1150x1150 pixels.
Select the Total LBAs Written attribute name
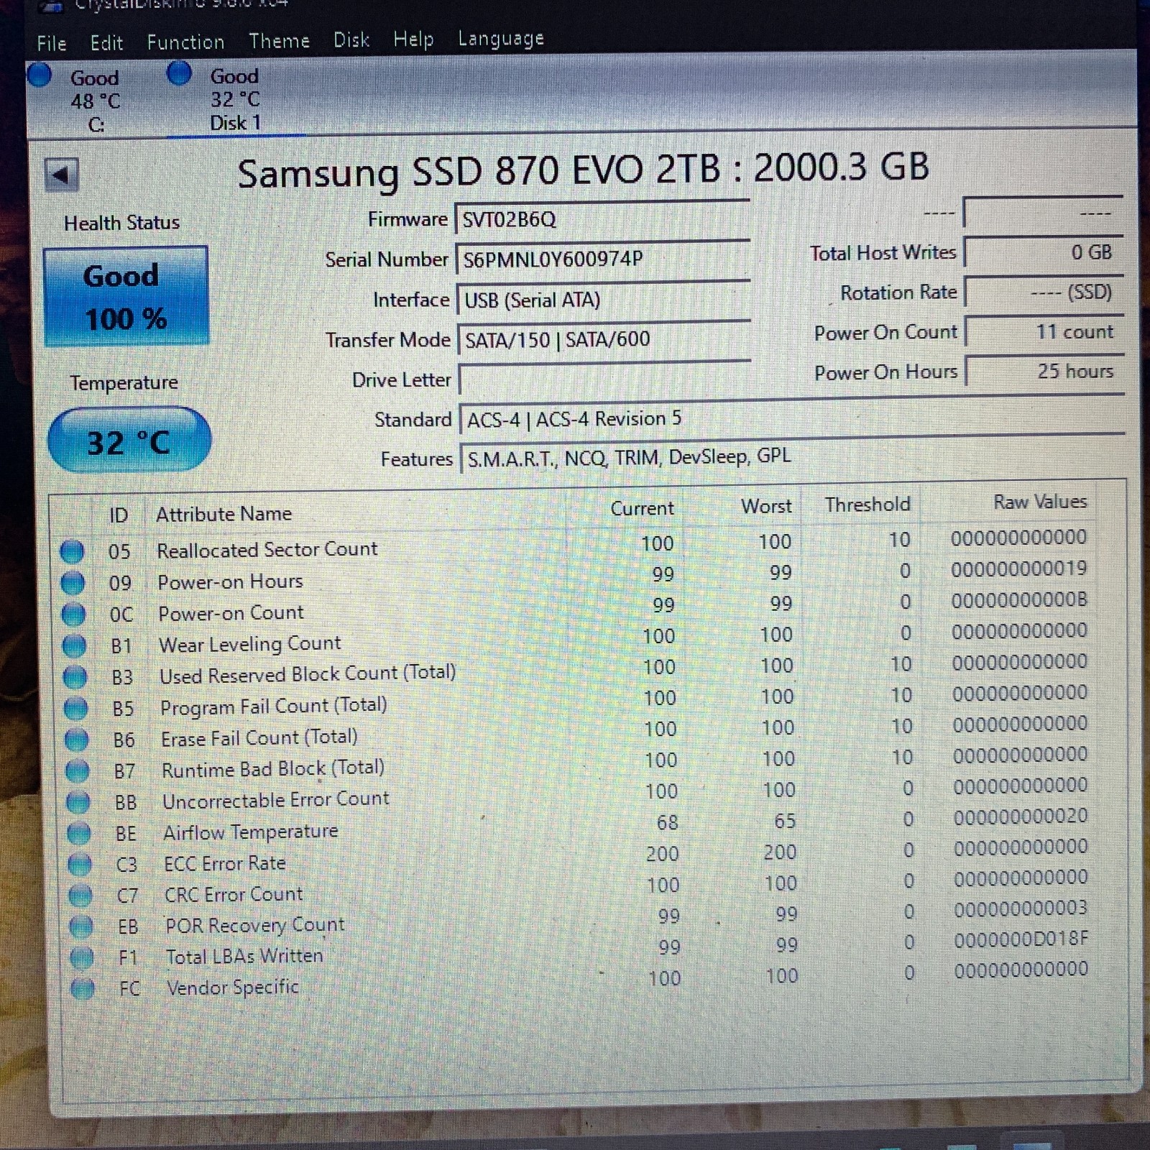[244, 957]
